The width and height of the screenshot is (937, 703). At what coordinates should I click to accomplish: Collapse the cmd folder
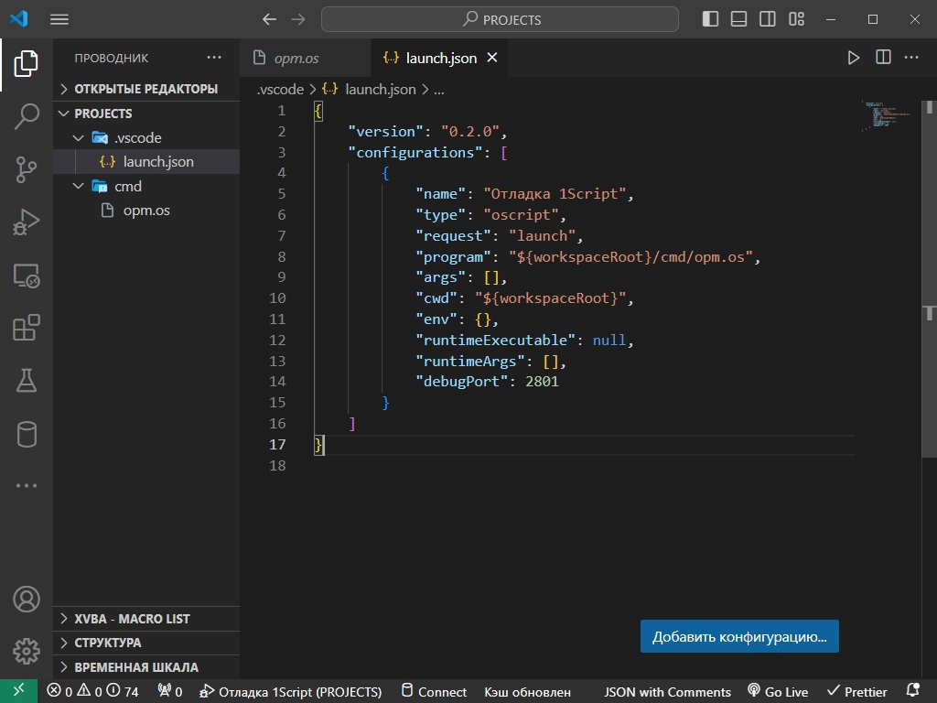pyautogui.click(x=146, y=187)
